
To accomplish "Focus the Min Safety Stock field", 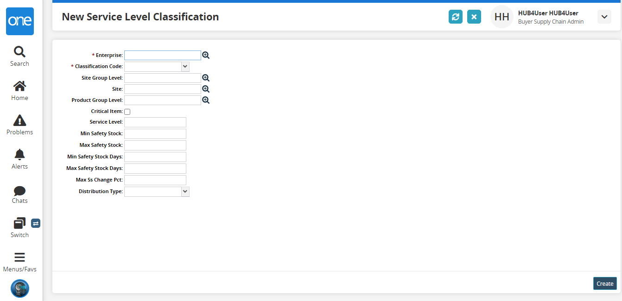I will pyautogui.click(x=155, y=134).
